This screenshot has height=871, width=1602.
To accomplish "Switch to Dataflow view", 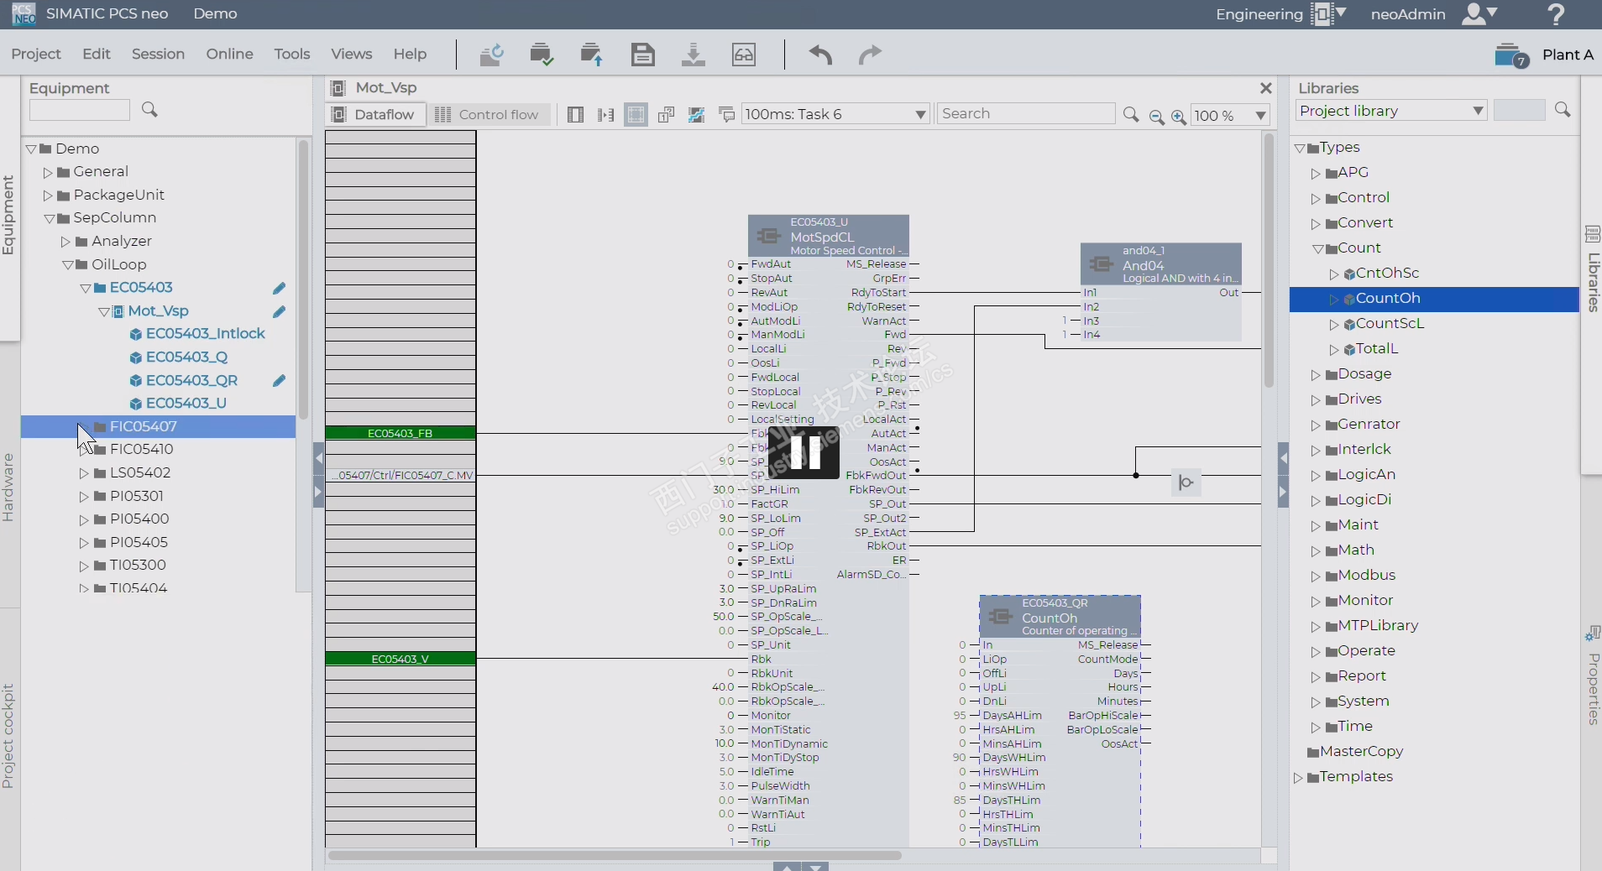I will (374, 115).
